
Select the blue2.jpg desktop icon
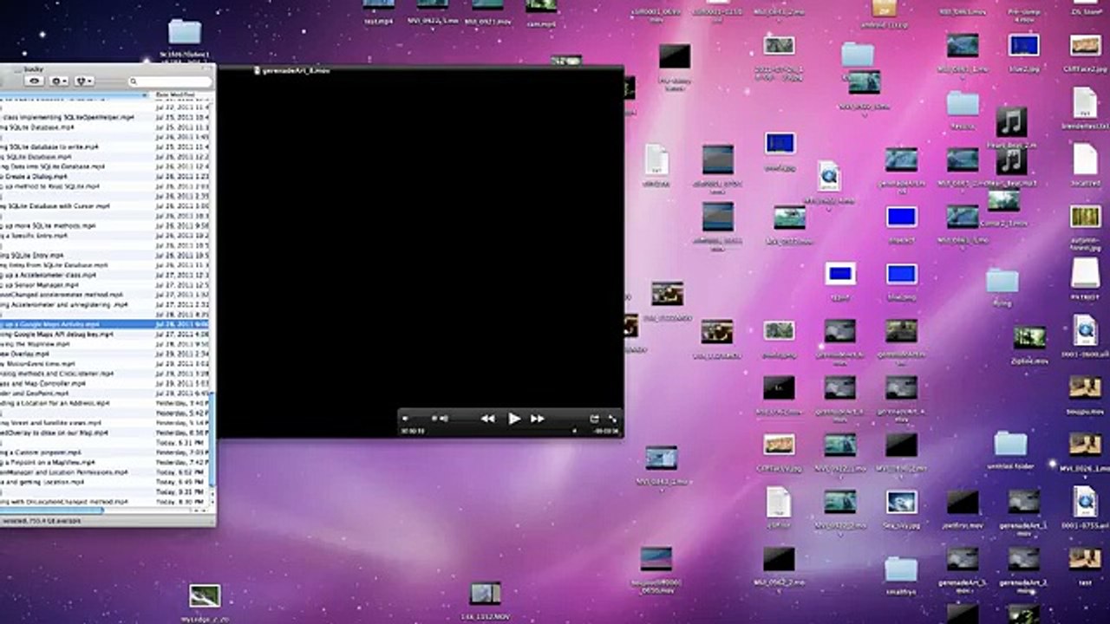[x=1024, y=46]
